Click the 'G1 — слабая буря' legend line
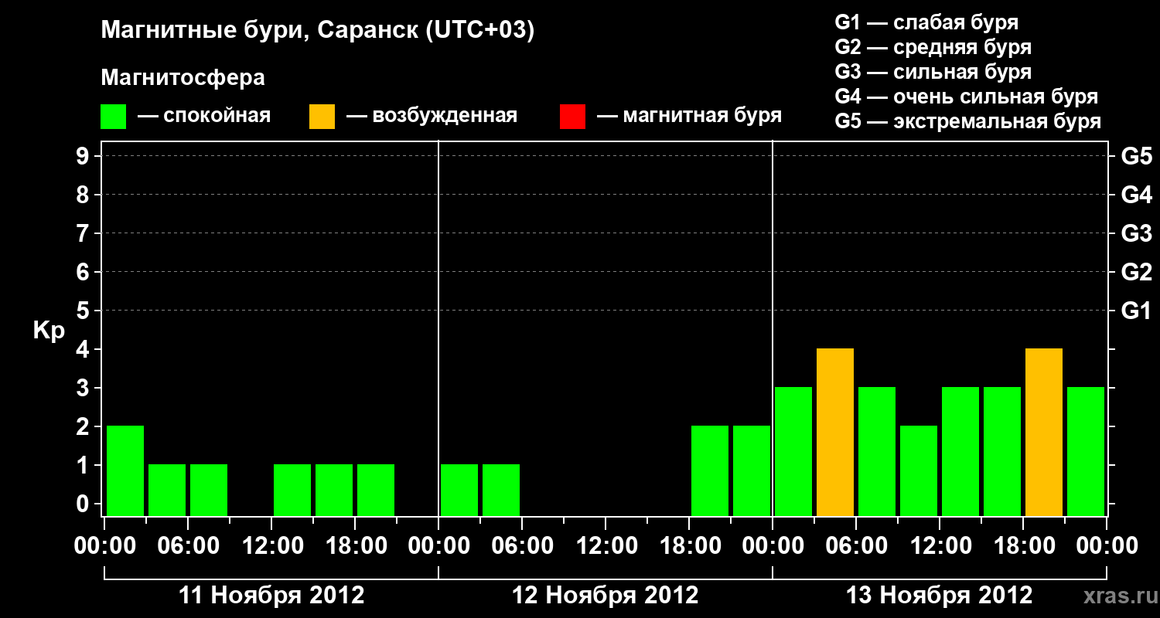 [x=926, y=22]
